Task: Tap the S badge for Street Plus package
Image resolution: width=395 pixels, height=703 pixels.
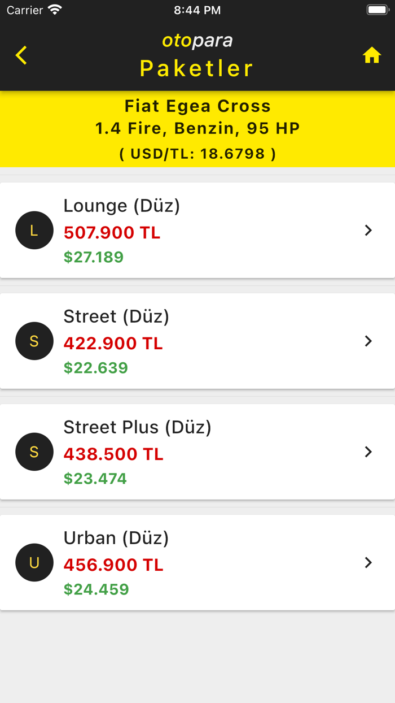Action: (34, 452)
